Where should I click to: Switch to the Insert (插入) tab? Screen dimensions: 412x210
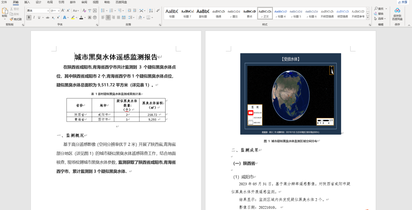click(x=27, y=2)
